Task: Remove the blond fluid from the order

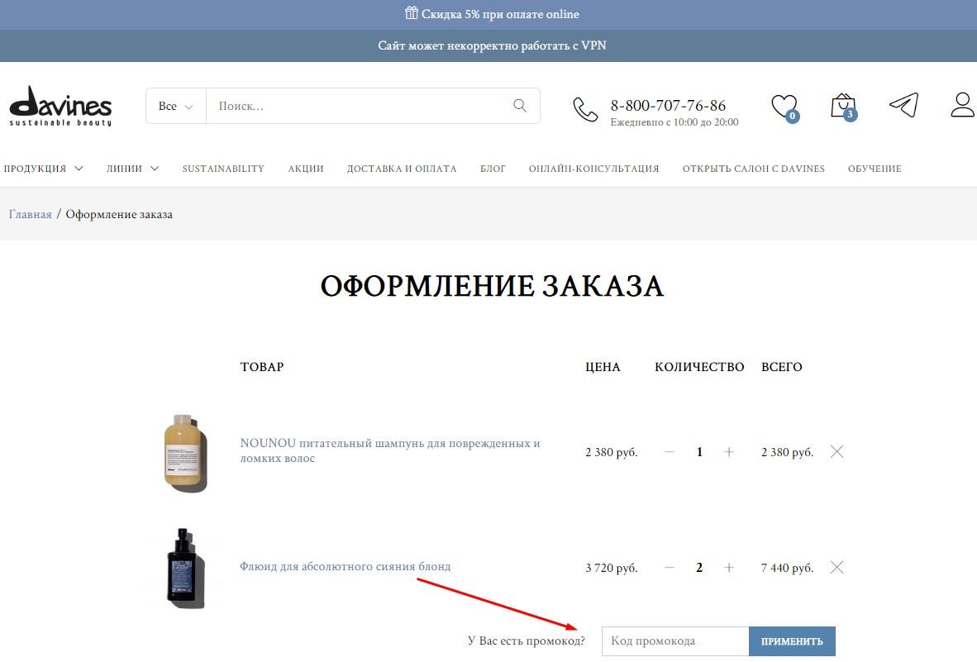Action: [836, 567]
